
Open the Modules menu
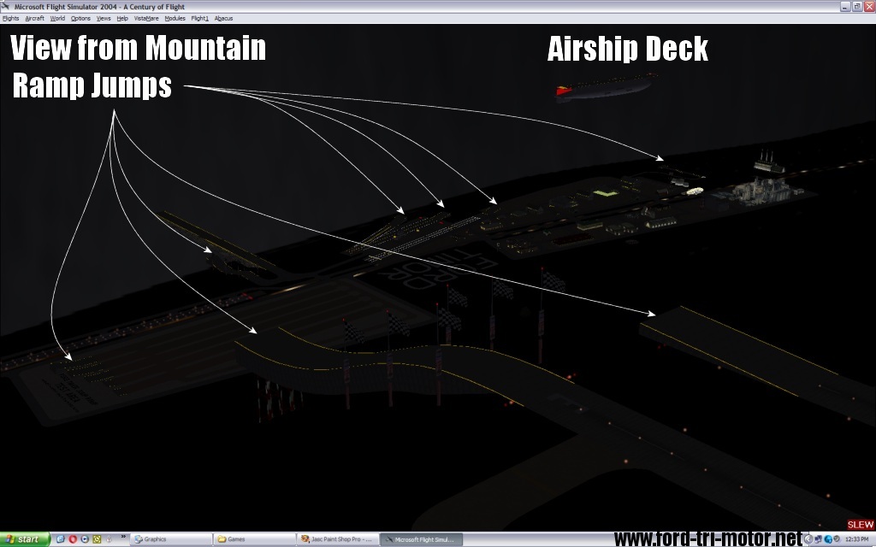pos(175,19)
